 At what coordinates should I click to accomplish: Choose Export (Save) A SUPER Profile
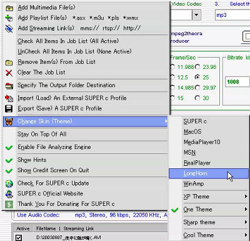86,108
